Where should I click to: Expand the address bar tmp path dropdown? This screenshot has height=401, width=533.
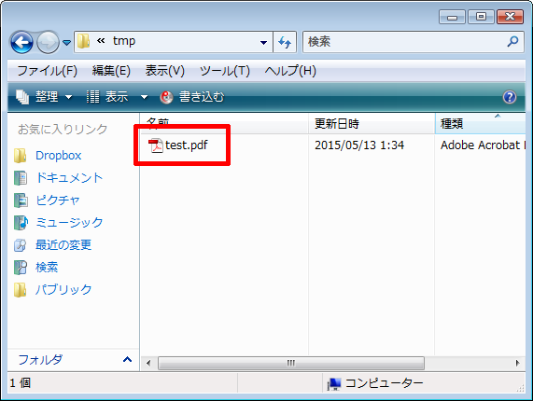[263, 43]
